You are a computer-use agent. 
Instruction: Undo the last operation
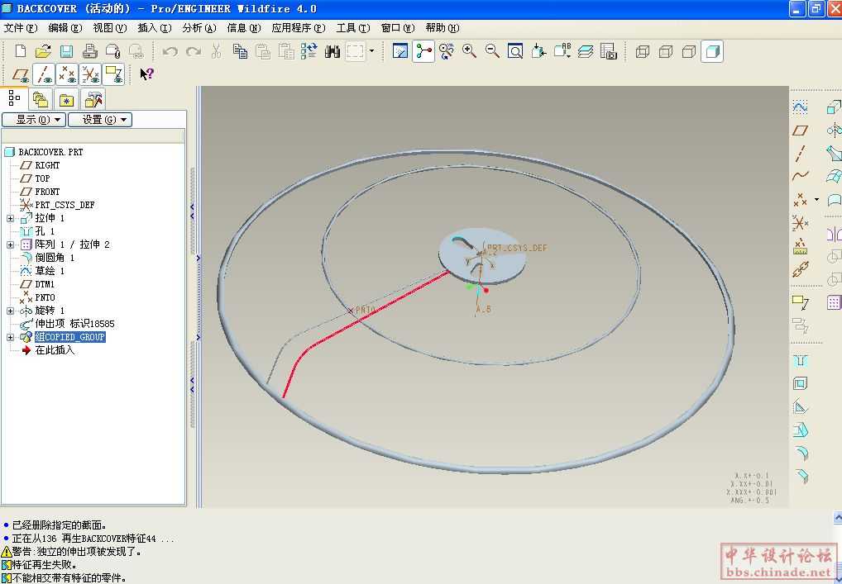[170, 51]
